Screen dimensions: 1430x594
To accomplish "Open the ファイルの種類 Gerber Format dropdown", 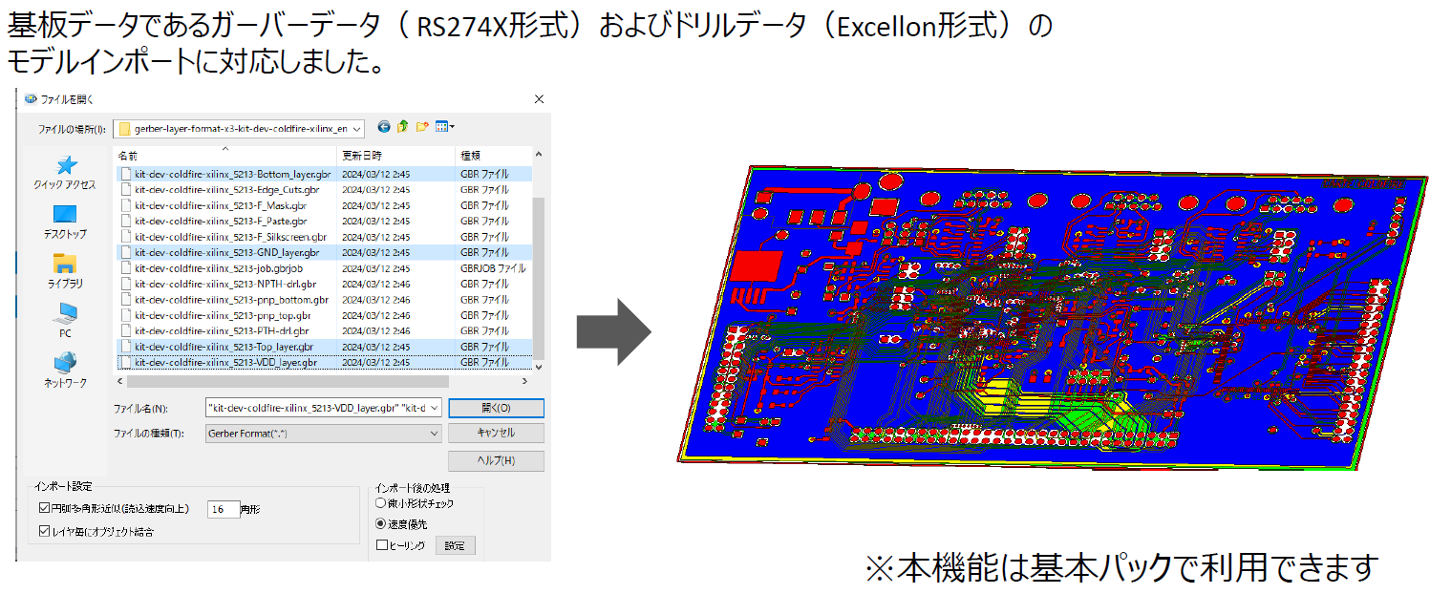I will tap(435, 433).
